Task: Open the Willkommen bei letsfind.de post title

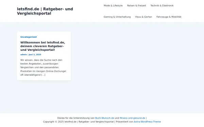Action: tap(43, 46)
